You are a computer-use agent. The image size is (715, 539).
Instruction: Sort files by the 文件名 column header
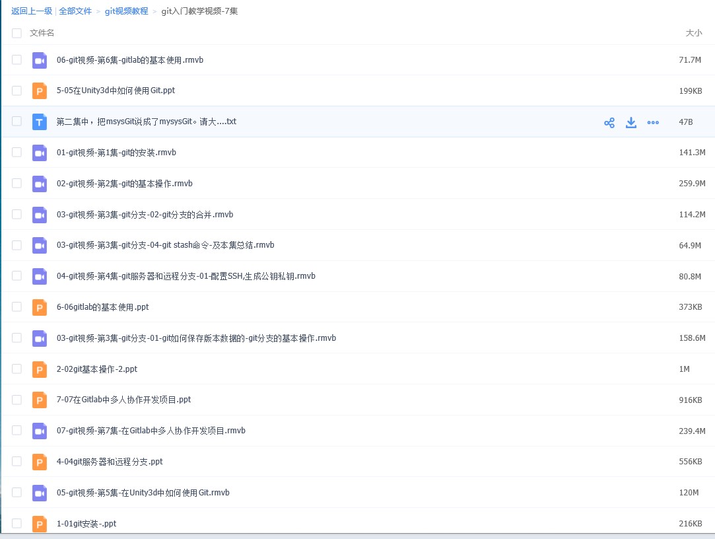pyautogui.click(x=42, y=33)
